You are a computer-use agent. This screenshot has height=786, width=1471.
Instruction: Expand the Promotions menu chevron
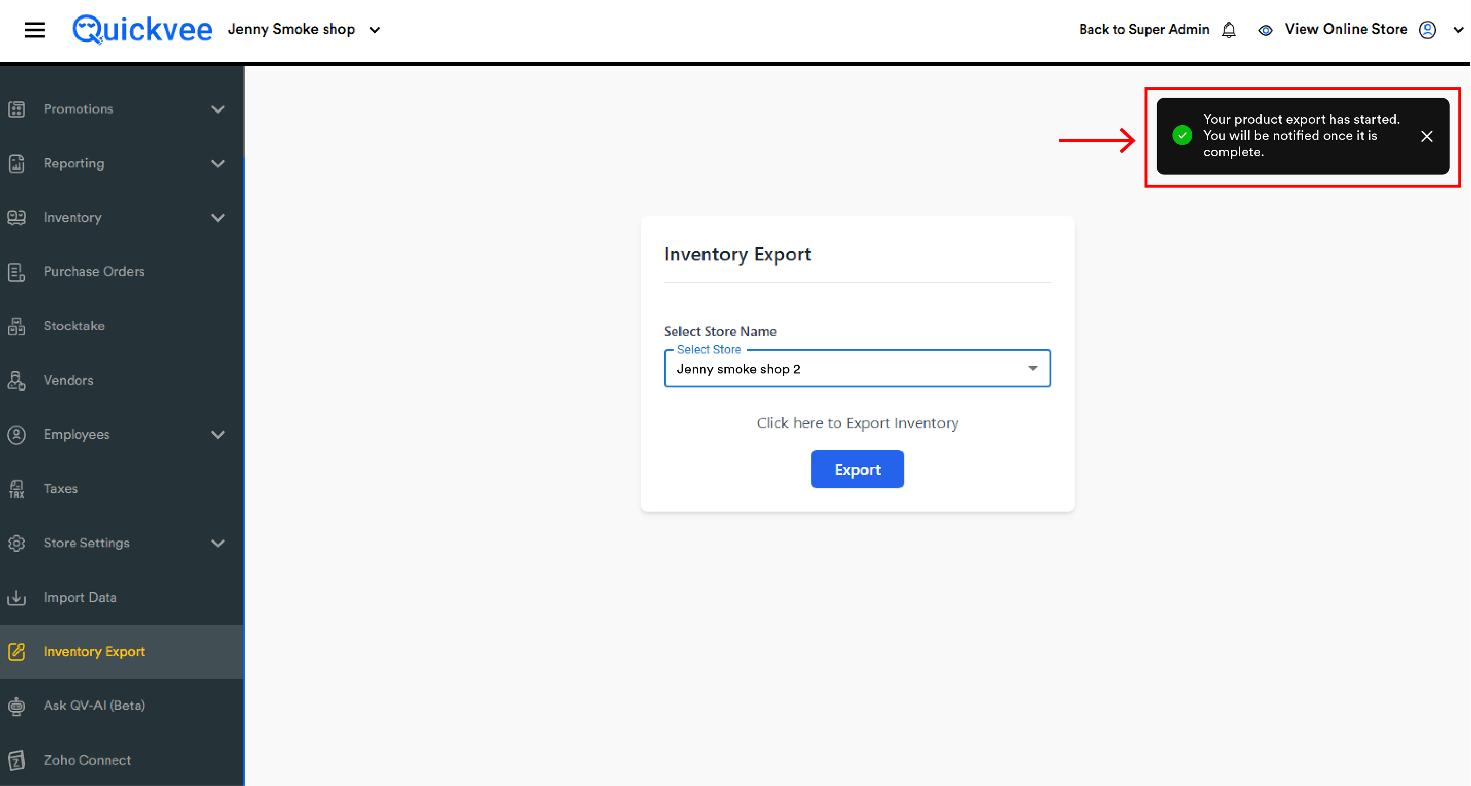pyautogui.click(x=218, y=109)
